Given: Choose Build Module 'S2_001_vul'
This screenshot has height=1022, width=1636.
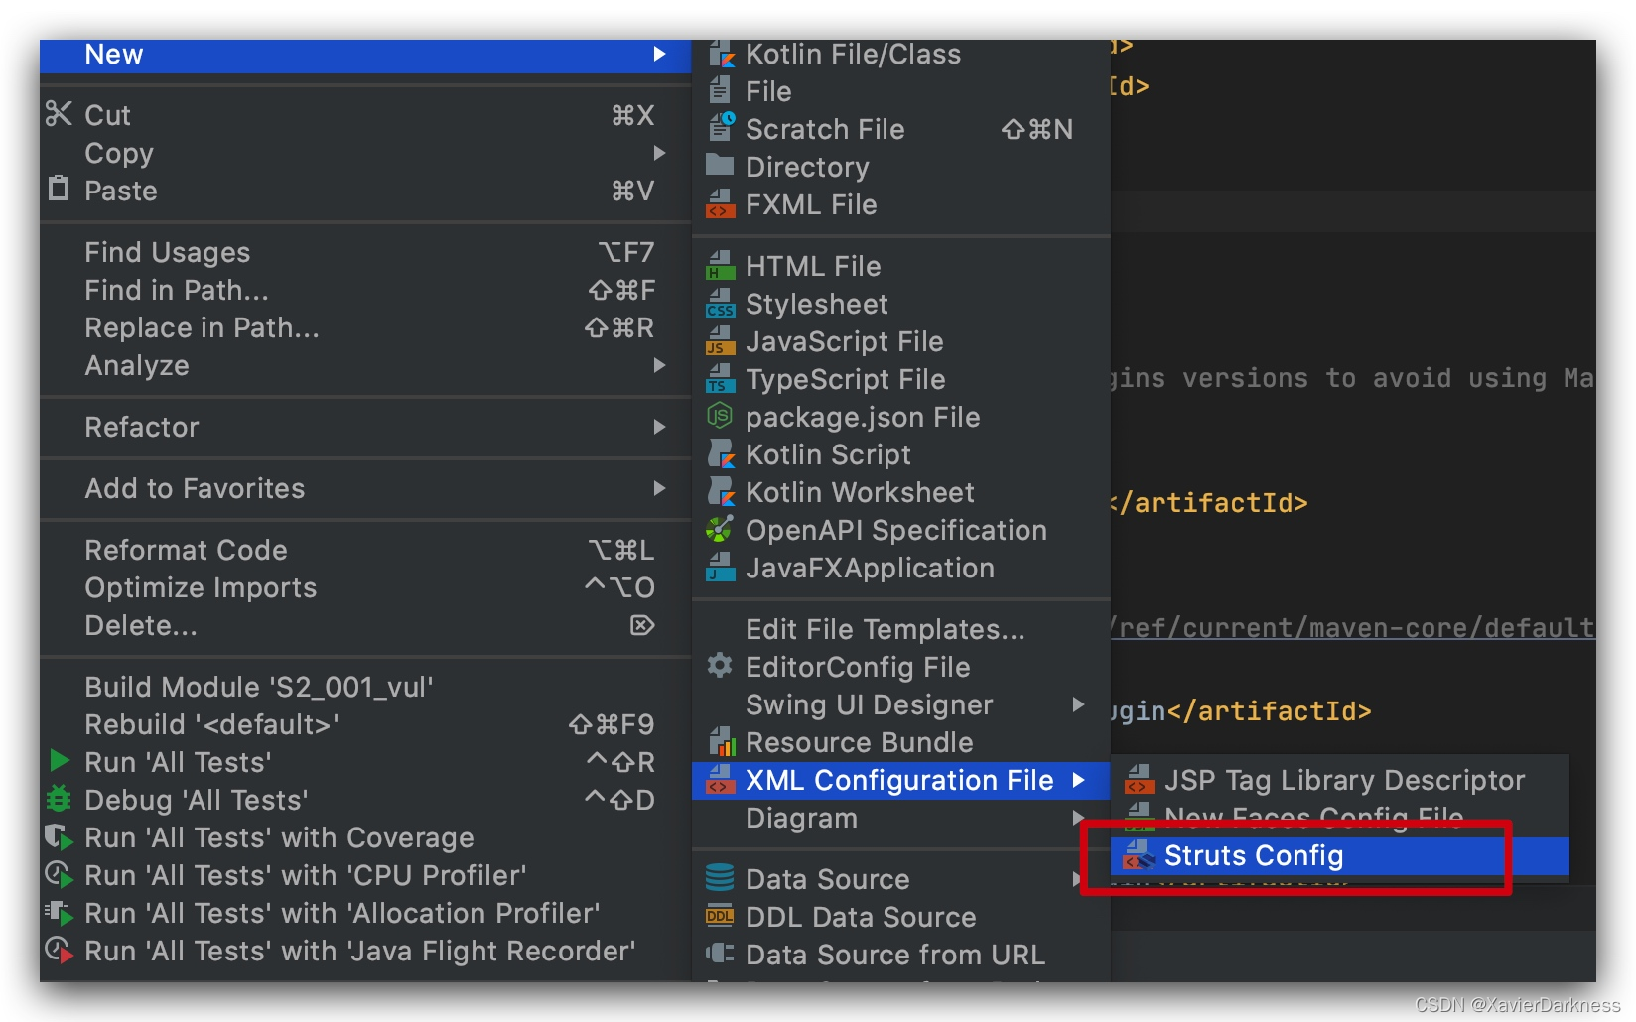Looking at the screenshot, I should [x=365, y=687].
